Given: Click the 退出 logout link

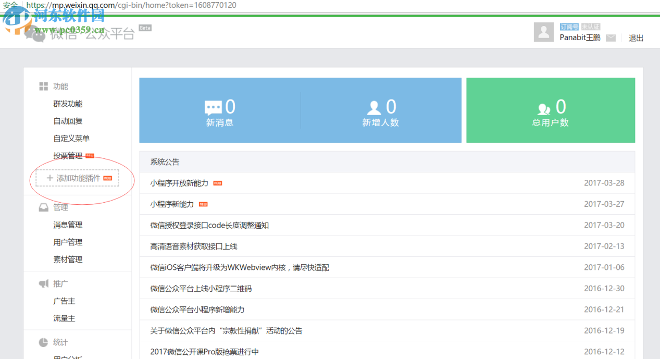Looking at the screenshot, I should [636, 38].
